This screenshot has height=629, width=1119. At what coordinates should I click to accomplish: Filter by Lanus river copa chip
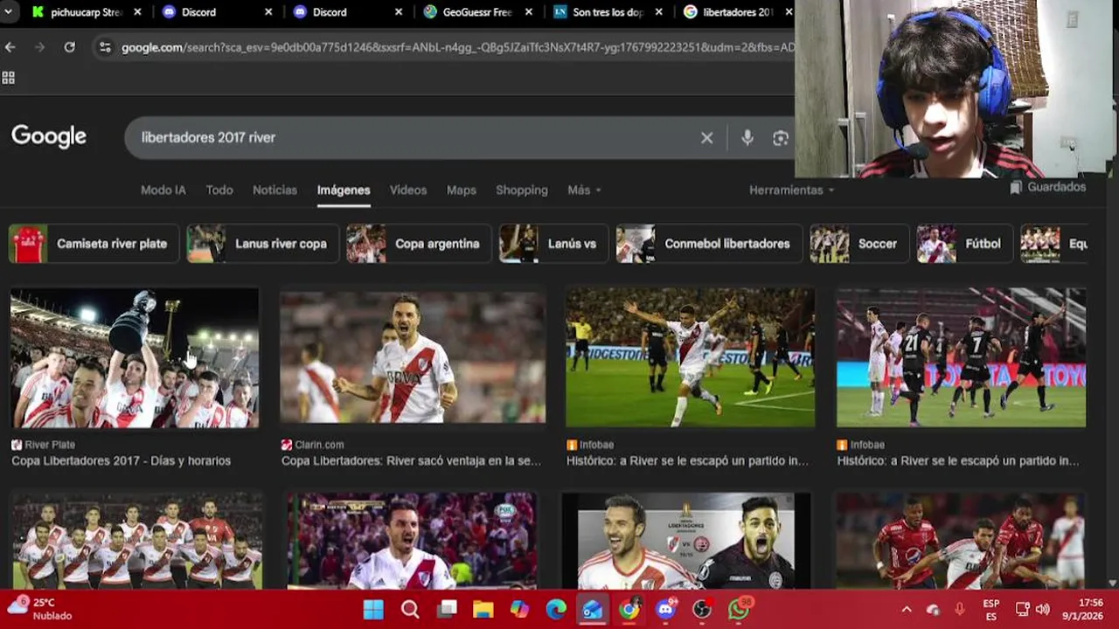262,244
